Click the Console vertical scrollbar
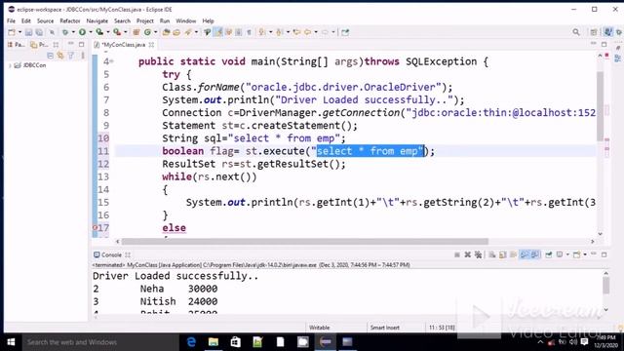624x351 pixels. click(605, 286)
